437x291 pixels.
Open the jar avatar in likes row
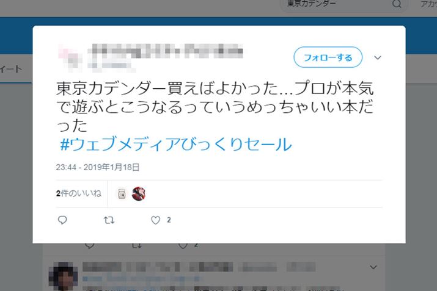(x=122, y=194)
